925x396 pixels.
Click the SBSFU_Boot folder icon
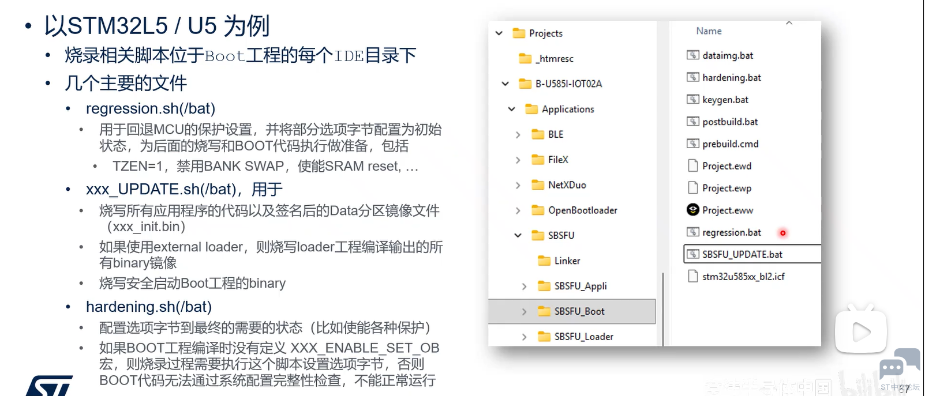point(544,311)
